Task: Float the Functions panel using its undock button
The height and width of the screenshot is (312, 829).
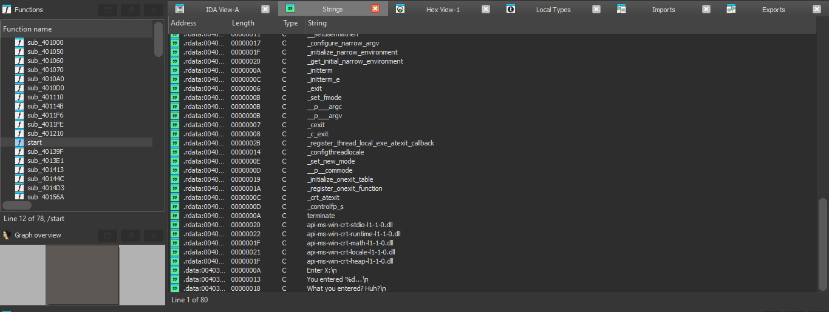Action: point(130,10)
